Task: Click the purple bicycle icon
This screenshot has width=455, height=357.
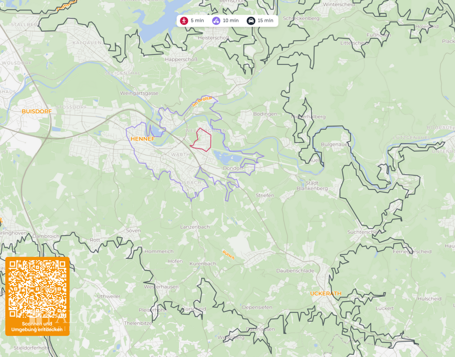Action: click(x=216, y=20)
